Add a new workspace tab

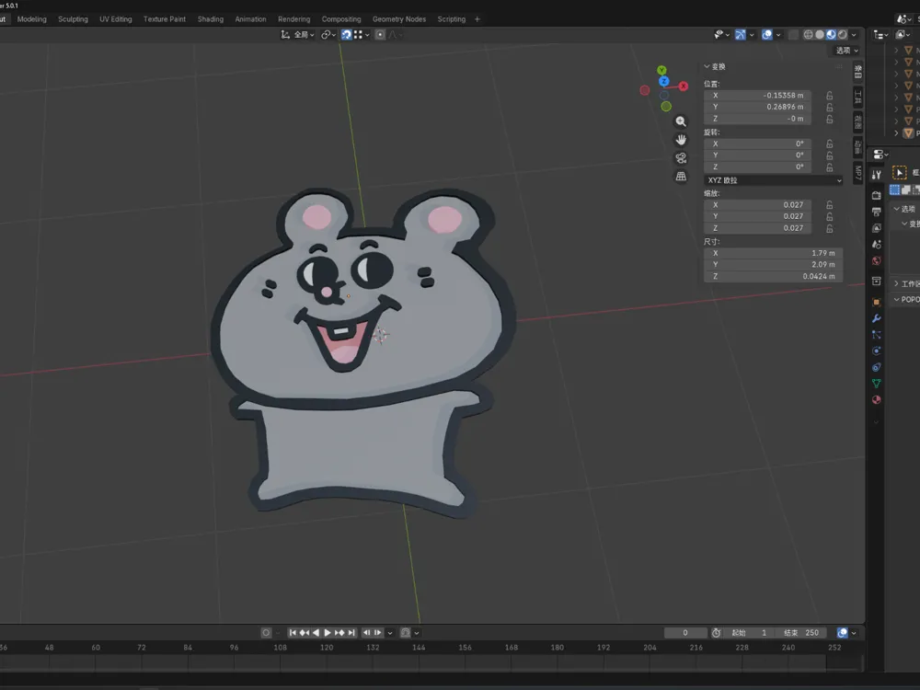(x=477, y=18)
